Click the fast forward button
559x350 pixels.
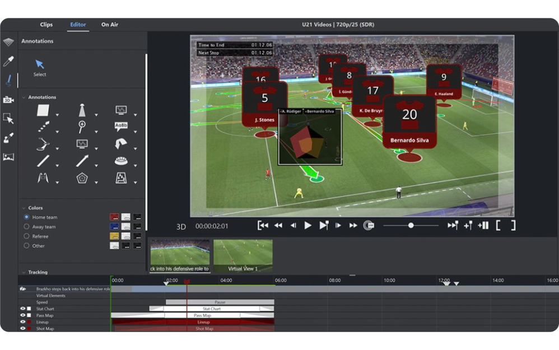coord(353,225)
